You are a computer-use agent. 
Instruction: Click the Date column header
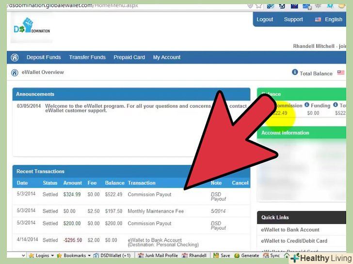(22, 183)
